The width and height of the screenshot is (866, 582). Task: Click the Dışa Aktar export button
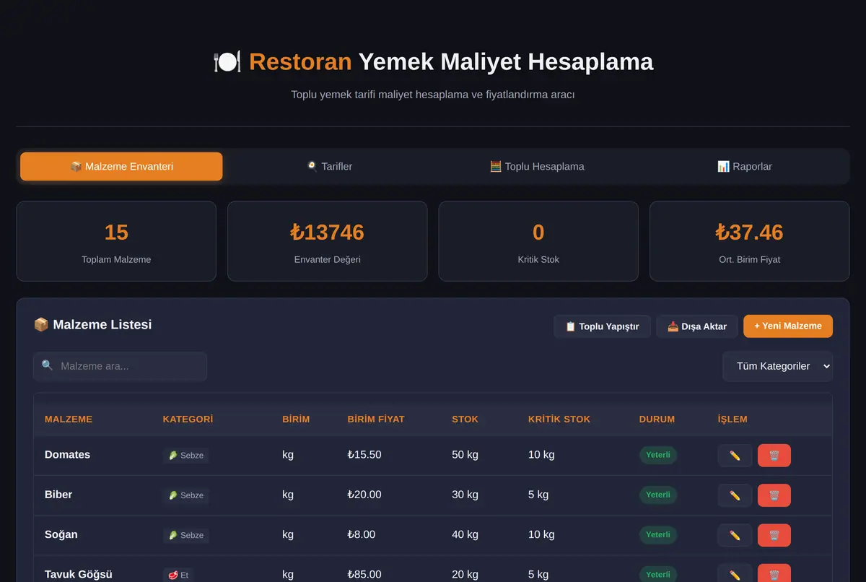click(696, 326)
